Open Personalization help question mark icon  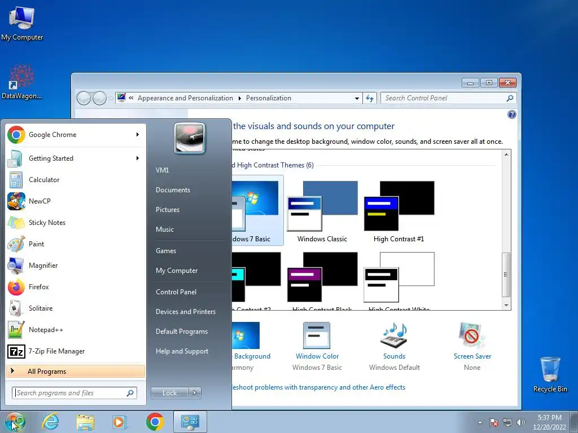pos(511,114)
